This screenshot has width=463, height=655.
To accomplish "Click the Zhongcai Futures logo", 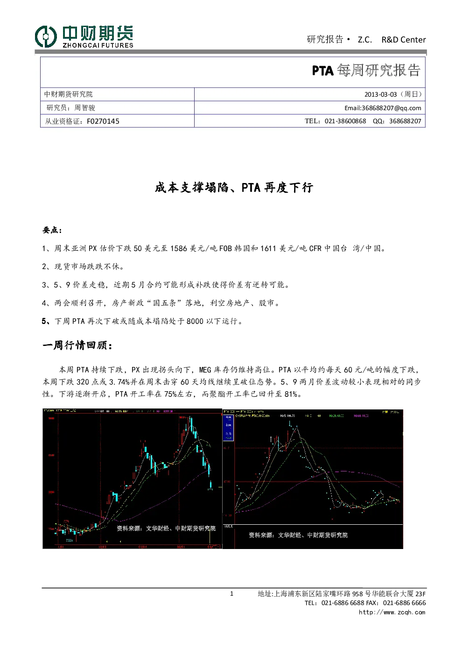I will click(x=84, y=37).
